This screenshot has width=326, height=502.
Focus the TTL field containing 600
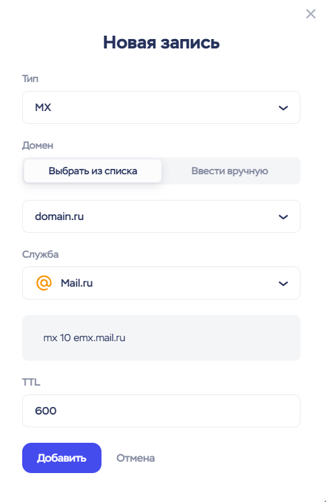(161, 410)
